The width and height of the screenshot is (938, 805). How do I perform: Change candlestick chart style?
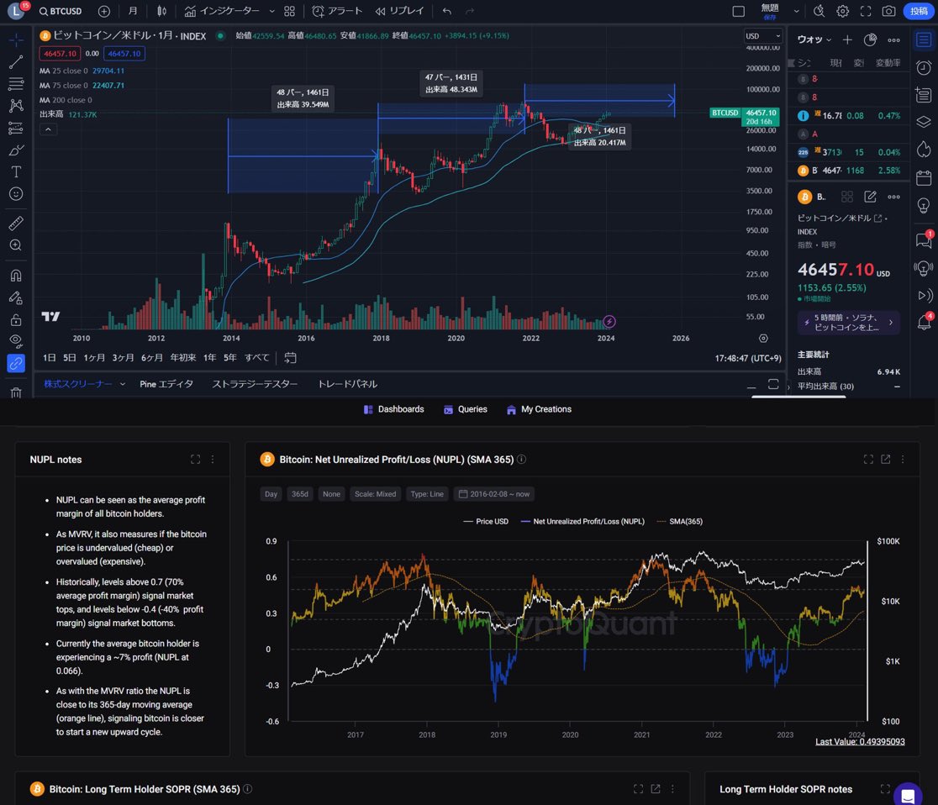[x=161, y=12]
